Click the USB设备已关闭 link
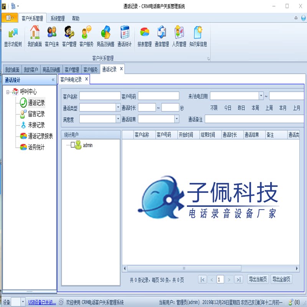307x307 pixels. (42, 302)
